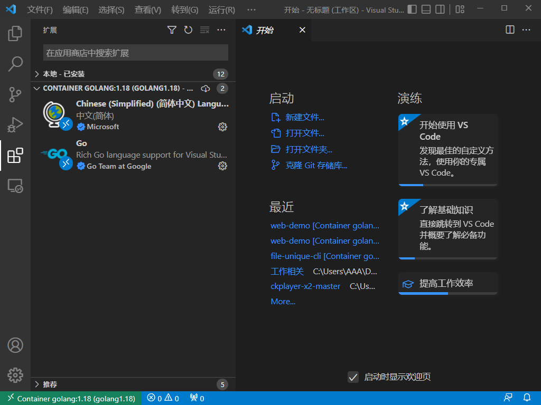Click installed count badge 12

click(221, 74)
